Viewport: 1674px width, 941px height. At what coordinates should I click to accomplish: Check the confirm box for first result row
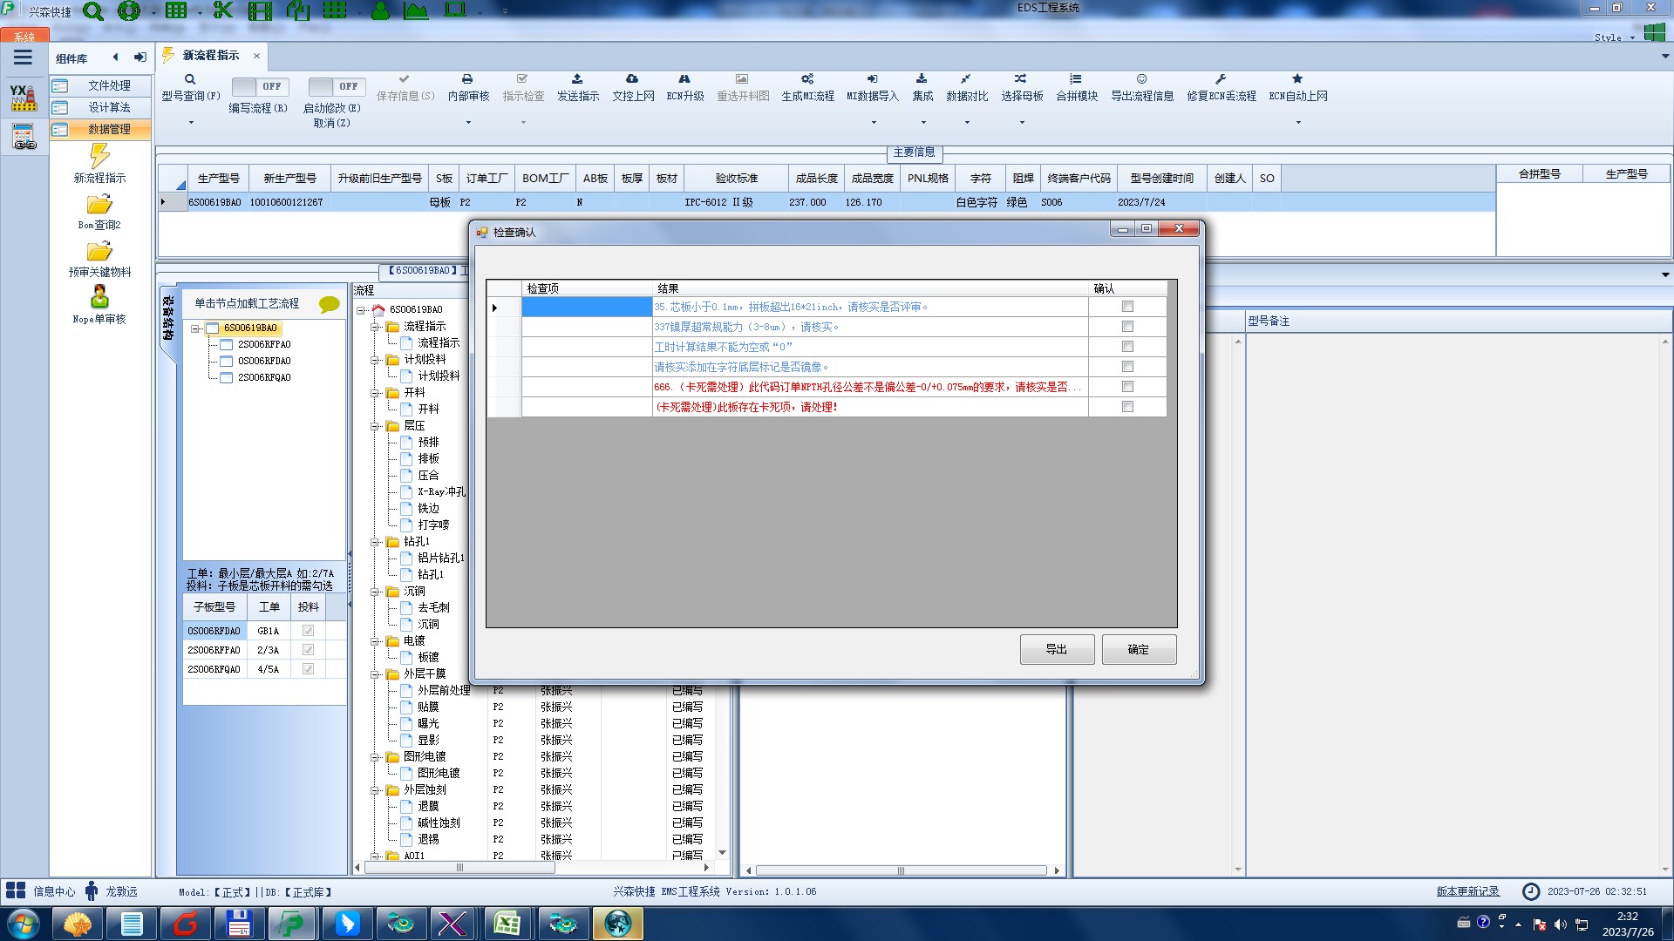[x=1127, y=307]
